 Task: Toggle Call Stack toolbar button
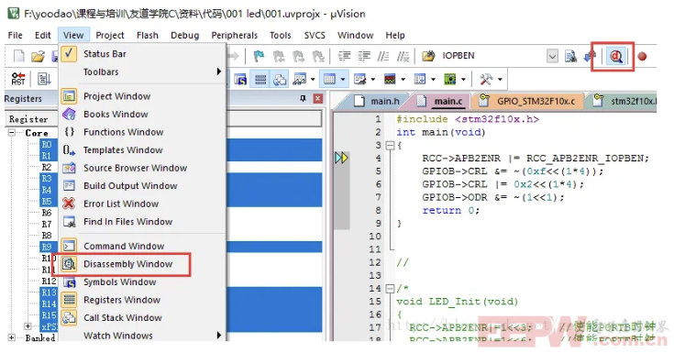tap(280, 79)
